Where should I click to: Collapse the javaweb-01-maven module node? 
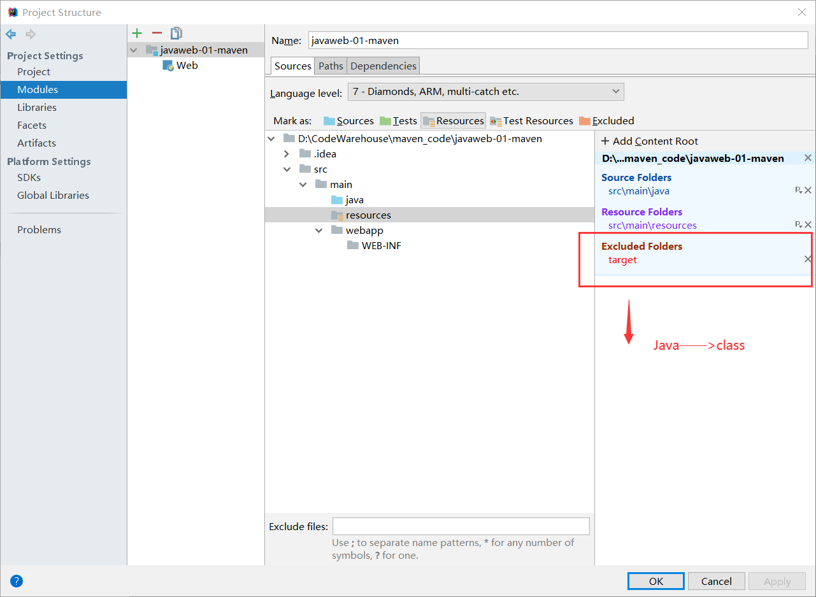point(134,50)
